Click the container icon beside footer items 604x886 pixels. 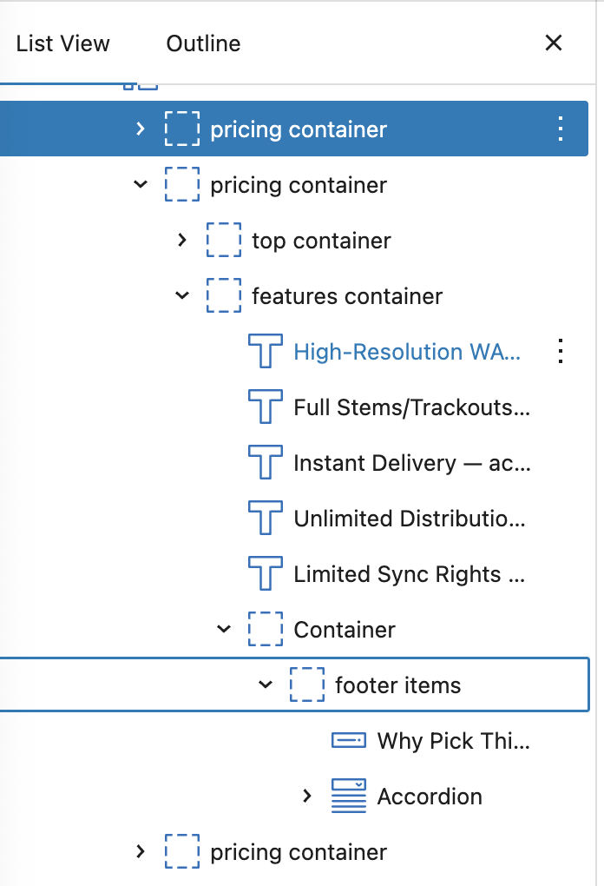[x=307, y=685]
